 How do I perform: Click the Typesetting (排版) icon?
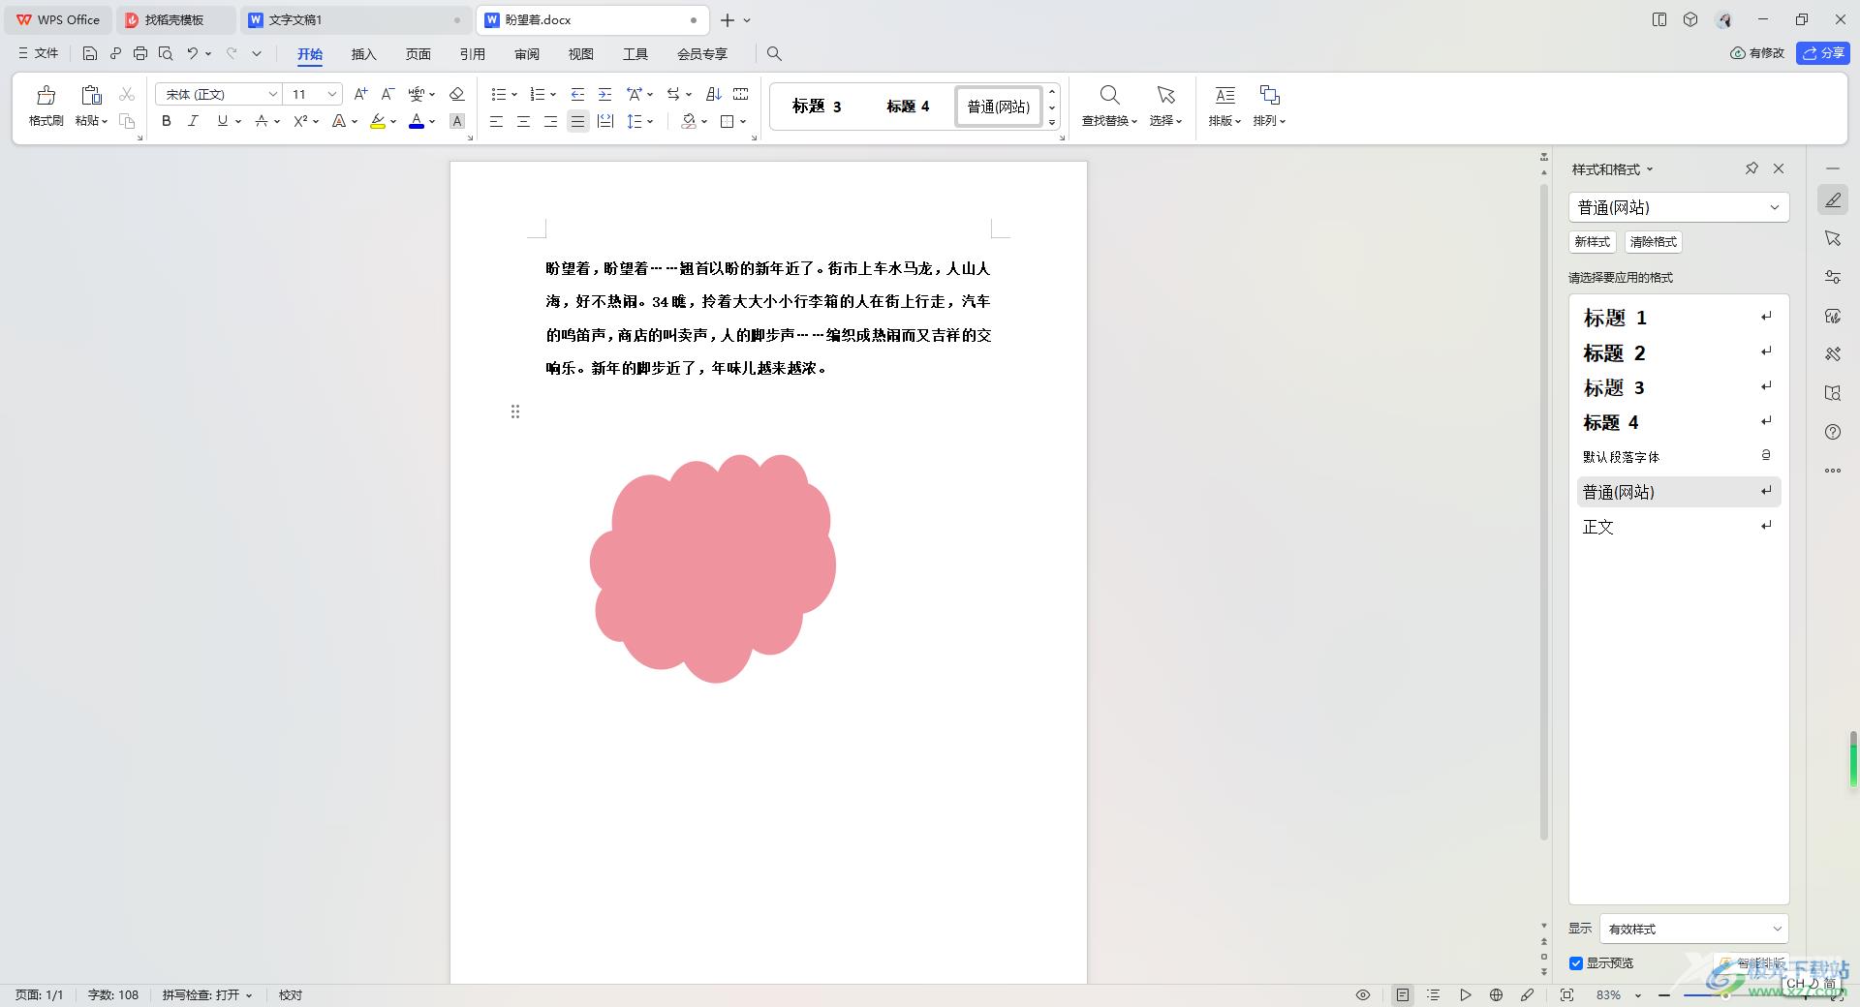pos(1224,95)
